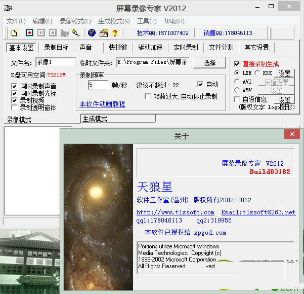Toggle the 自动 frame rate checkbox
The width and height of the screenshot is (304, 294).
(x=200, y=84)
